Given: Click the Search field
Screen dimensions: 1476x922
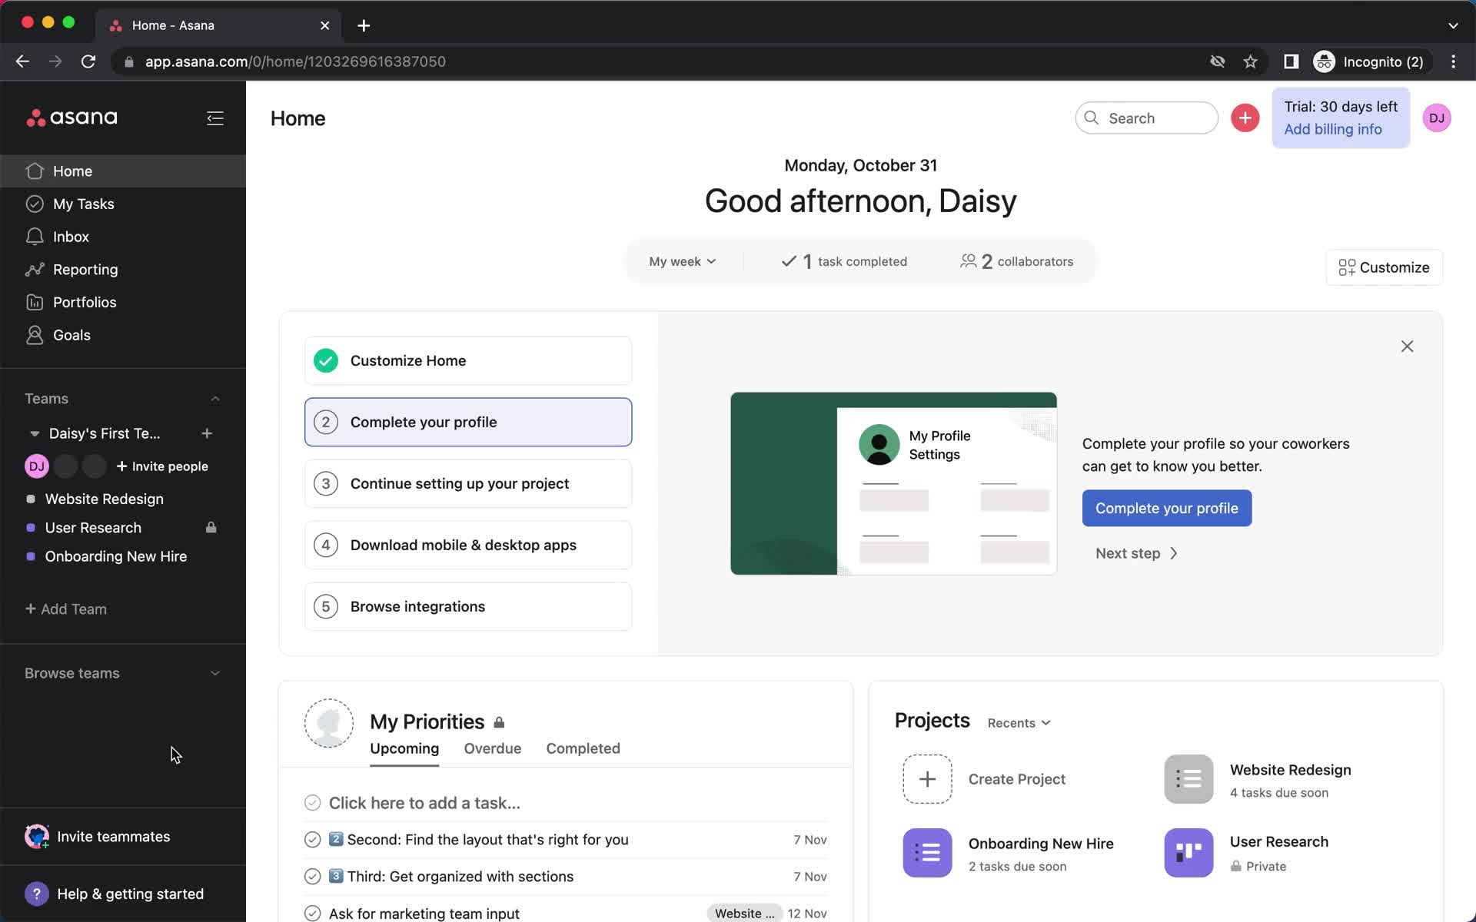Looking at the screenshot, I should pyautogui.click(x=1146, y=118).
